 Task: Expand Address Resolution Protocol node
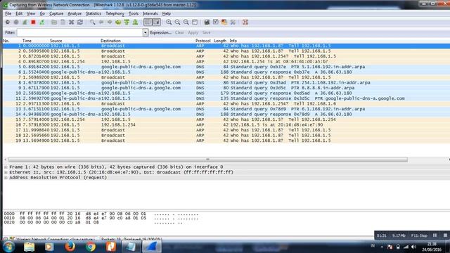[6, 178]
